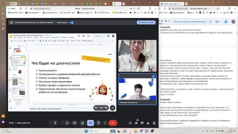Select the first slide thumbnail in filmstrip
Screen dimensions: 238x134
[x=19, y=50]
